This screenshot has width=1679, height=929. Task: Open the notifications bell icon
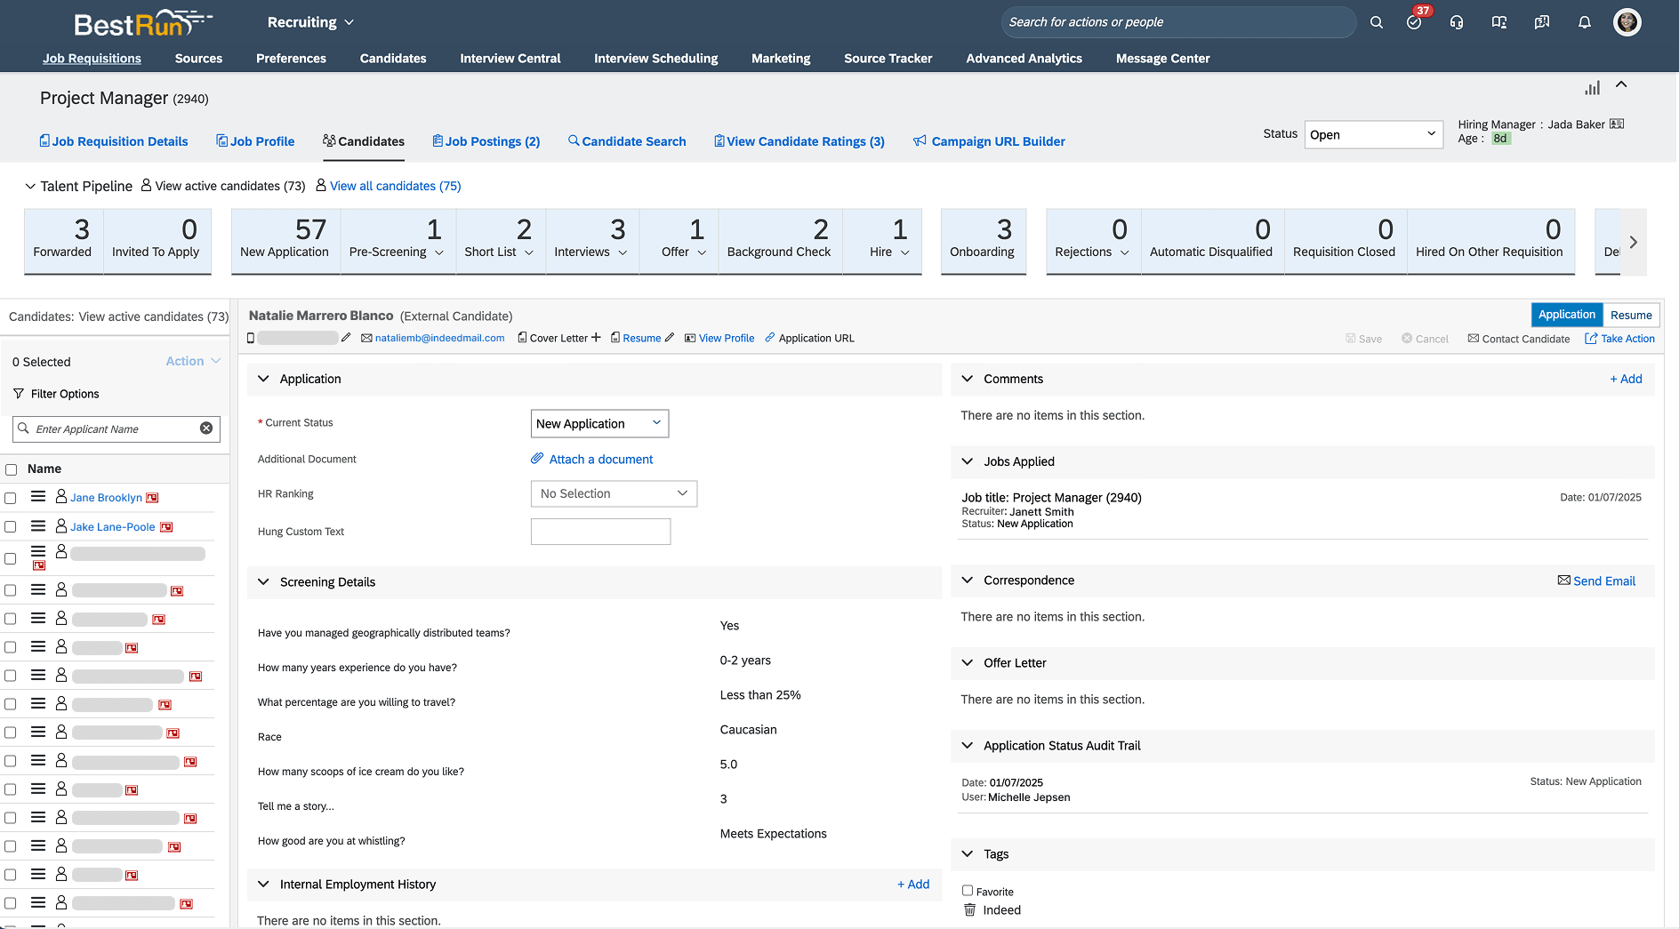[1584, 22]
